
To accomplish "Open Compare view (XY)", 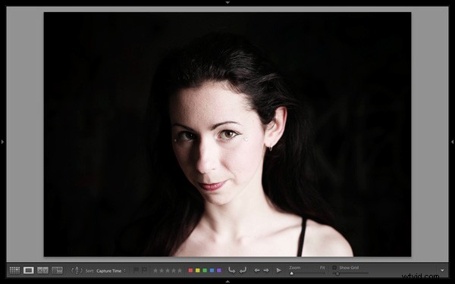I will [x=42, y=270].
